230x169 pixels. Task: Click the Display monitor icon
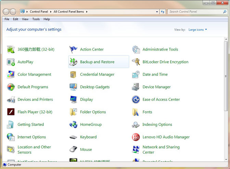coord(73,99)
